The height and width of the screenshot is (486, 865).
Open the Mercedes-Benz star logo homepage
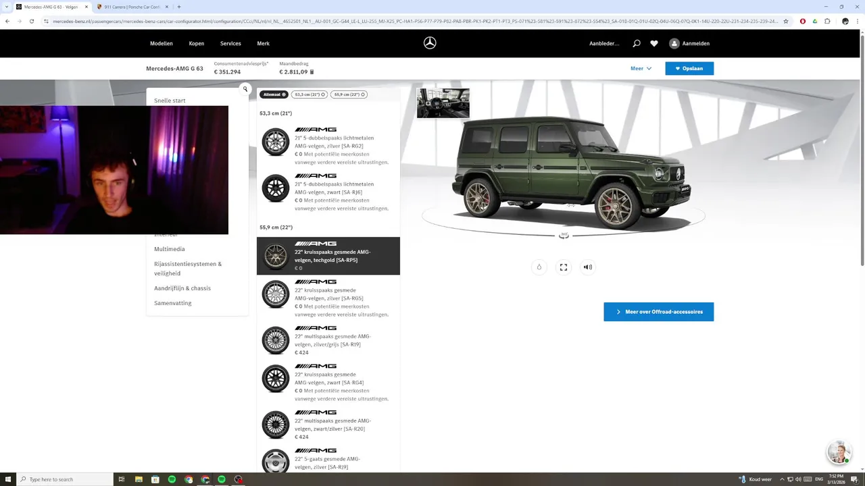[x=430, y=43]
